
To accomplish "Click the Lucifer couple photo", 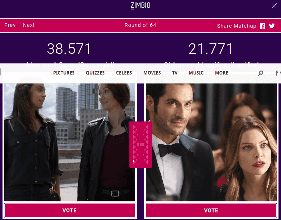I will pyautogui.click(x=211, y=142).
